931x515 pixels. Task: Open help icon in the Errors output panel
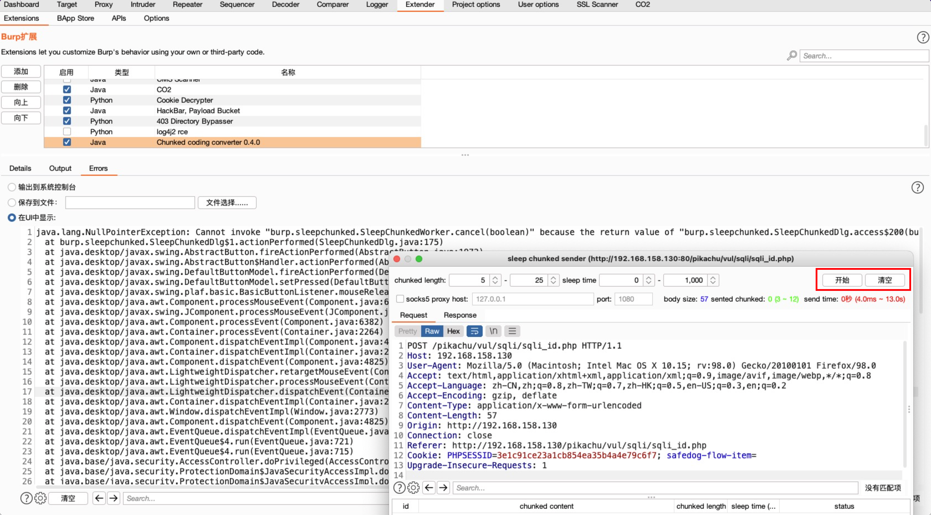coord(917,187)
